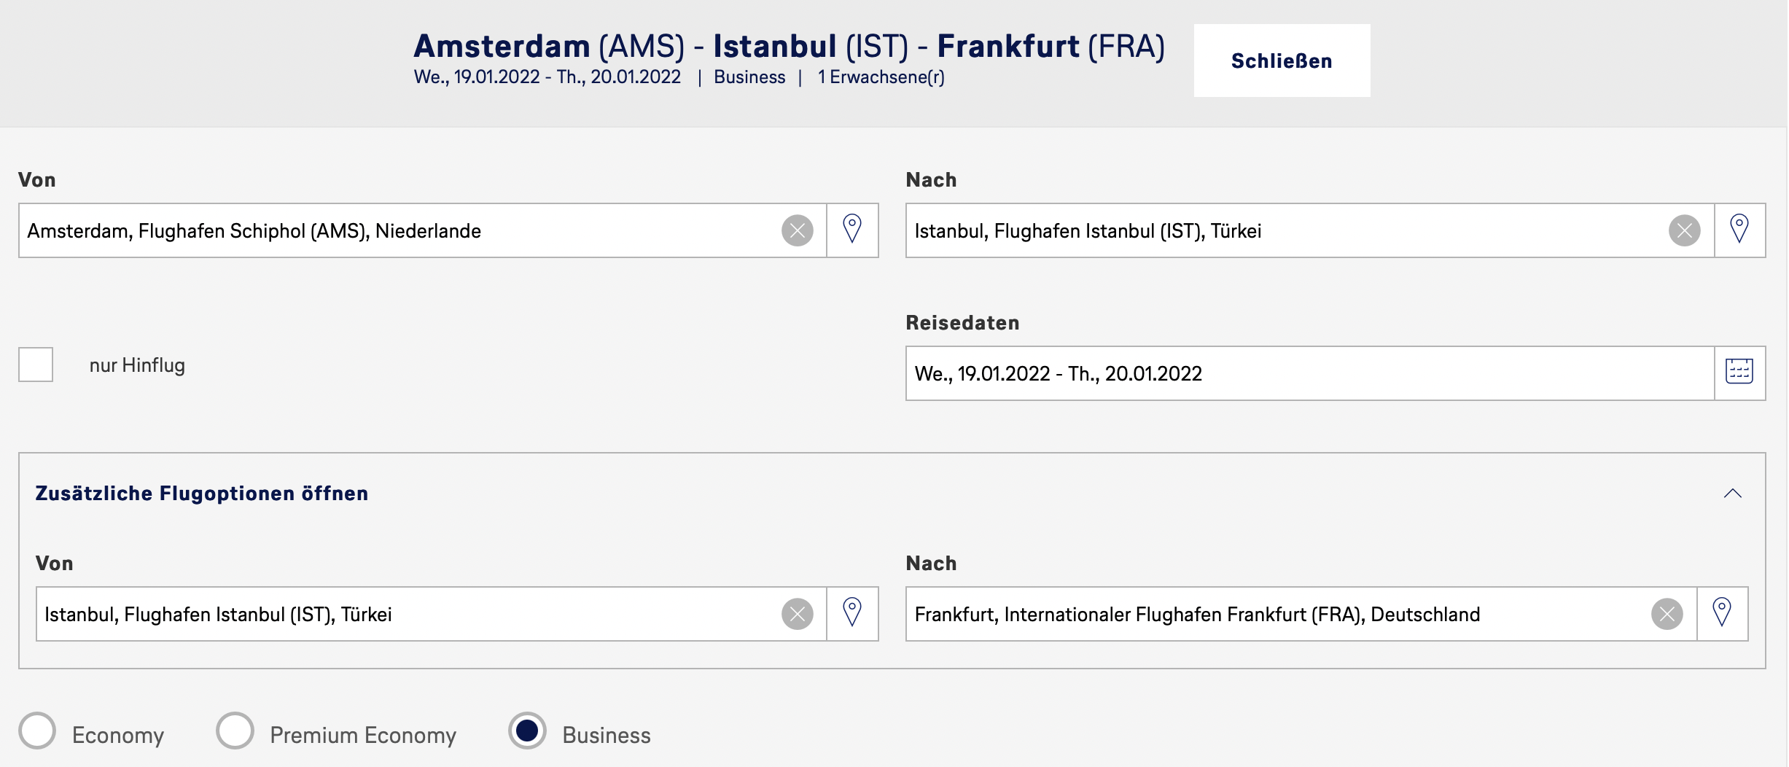Clear the Amsterdam departure airport field
1789x767 pixels.
click(x=797, y=231)
